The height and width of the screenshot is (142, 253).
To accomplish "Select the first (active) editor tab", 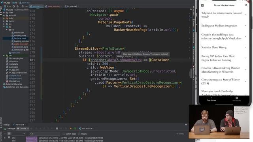I will tap(36, 6).
